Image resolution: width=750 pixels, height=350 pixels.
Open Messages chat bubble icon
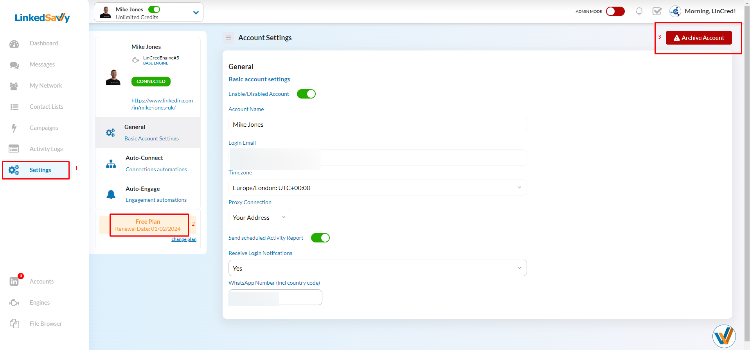point(14,65)
